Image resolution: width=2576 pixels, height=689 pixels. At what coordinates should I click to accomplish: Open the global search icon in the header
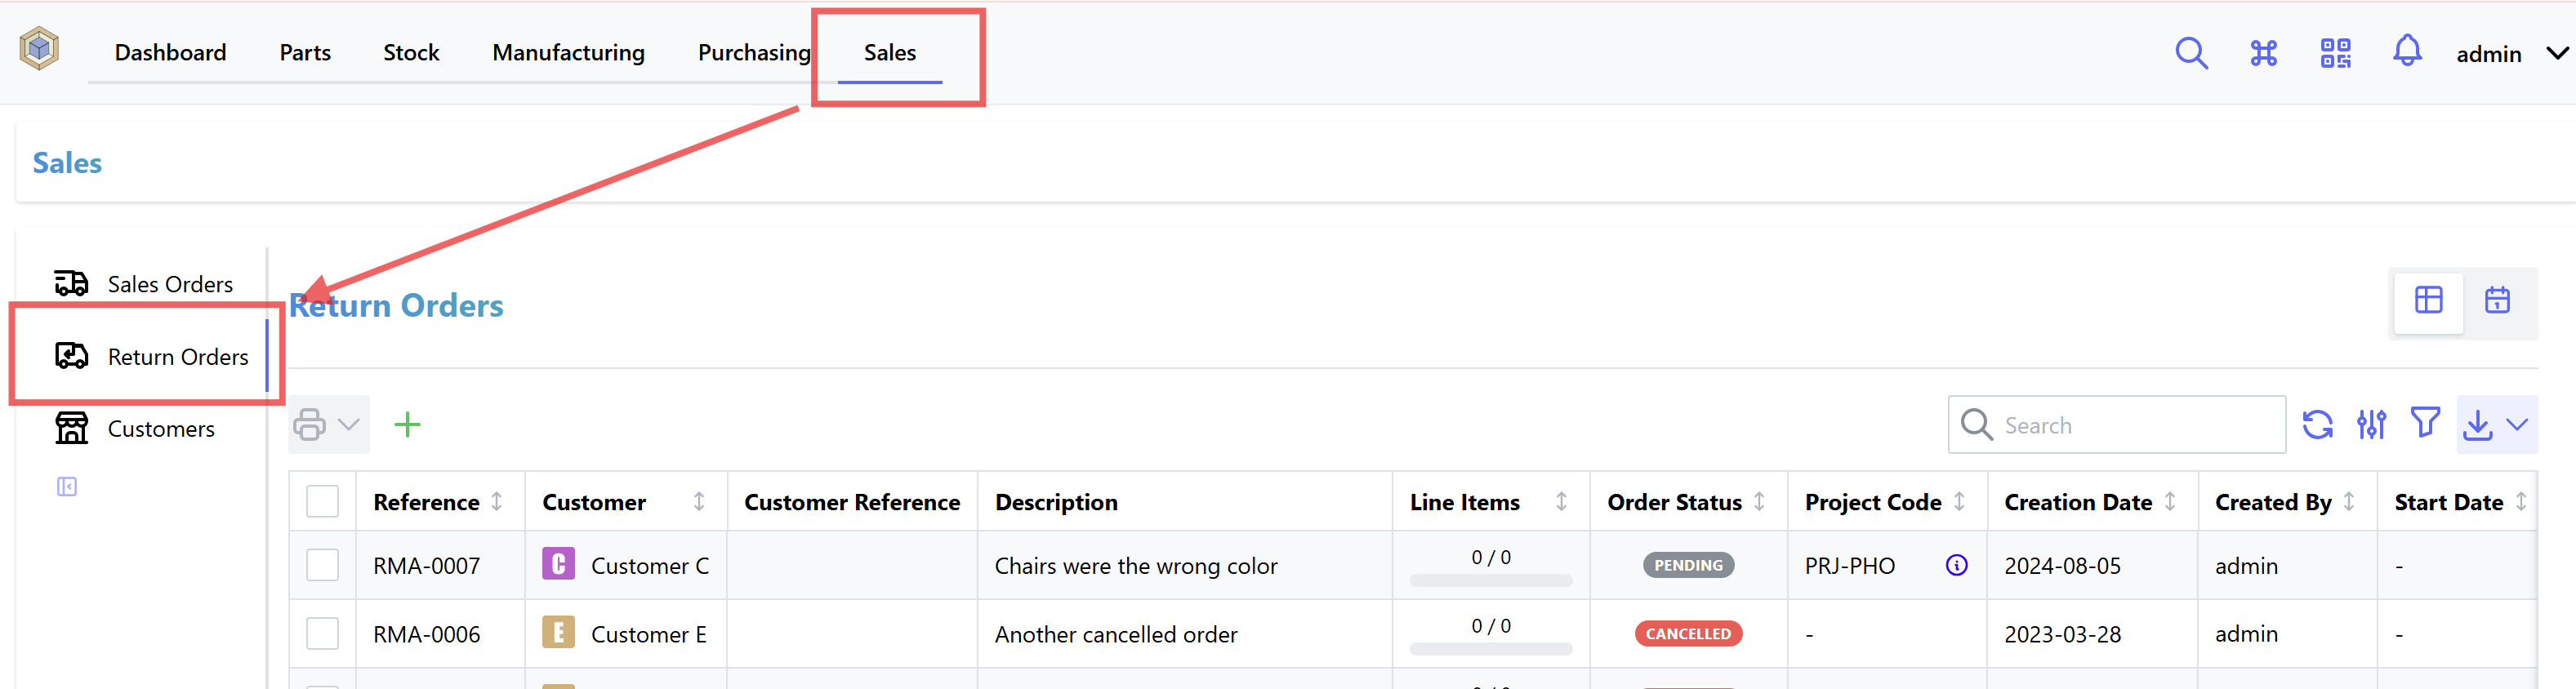[2191, 53]
